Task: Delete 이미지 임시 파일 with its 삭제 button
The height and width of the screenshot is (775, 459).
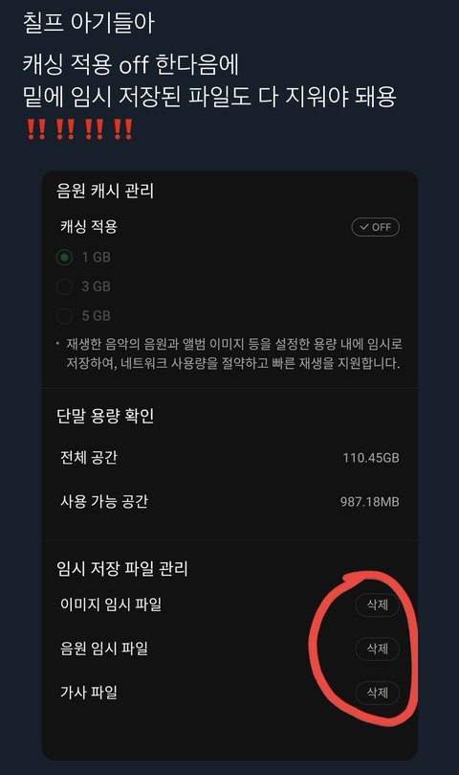Action: pos(377,604)
